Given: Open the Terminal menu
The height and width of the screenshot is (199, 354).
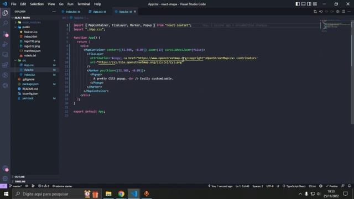Looking at the screenshot, I should click(84, 4).
